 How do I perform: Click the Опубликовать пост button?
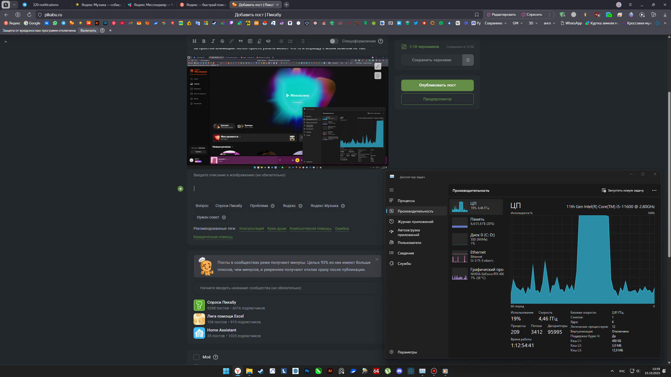pos(437,85)
